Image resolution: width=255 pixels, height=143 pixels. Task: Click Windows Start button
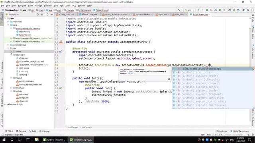[4, 139]
